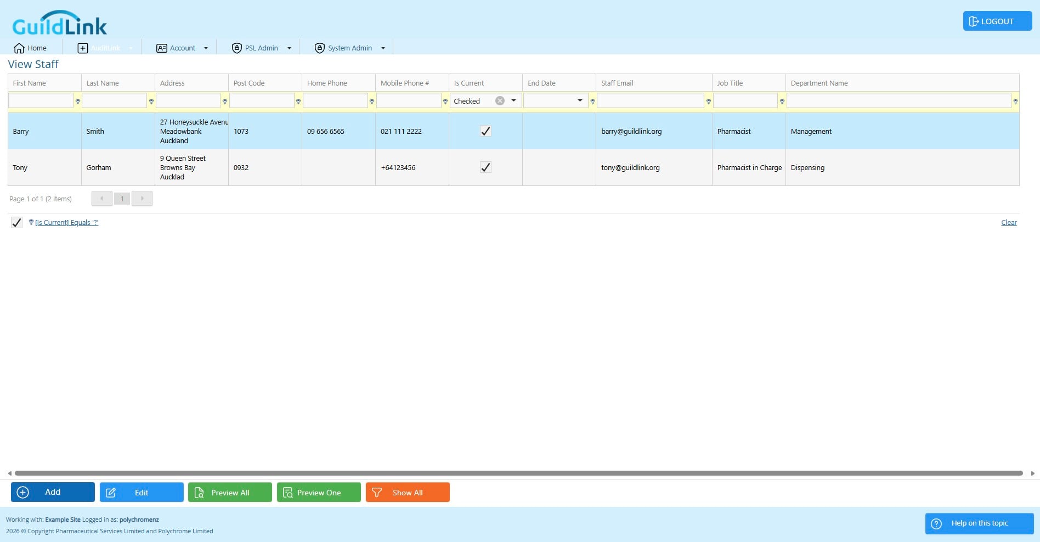Open the Is Current filter dropdown

tap(513, 100)
